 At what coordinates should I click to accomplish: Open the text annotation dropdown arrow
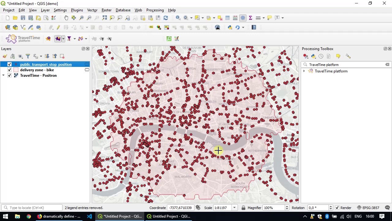click(283, 18)
